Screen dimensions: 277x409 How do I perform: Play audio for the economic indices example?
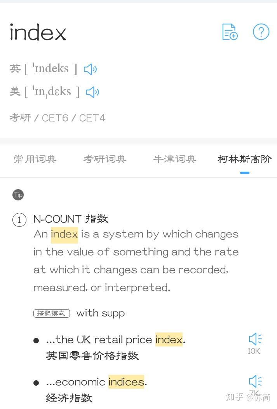tap(254, 381)
